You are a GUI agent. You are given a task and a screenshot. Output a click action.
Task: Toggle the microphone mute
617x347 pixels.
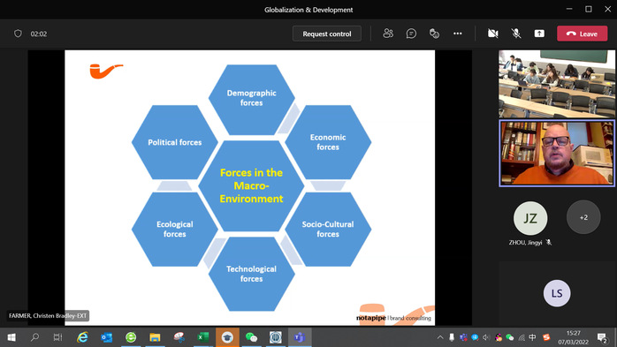[x=516, y=34]
